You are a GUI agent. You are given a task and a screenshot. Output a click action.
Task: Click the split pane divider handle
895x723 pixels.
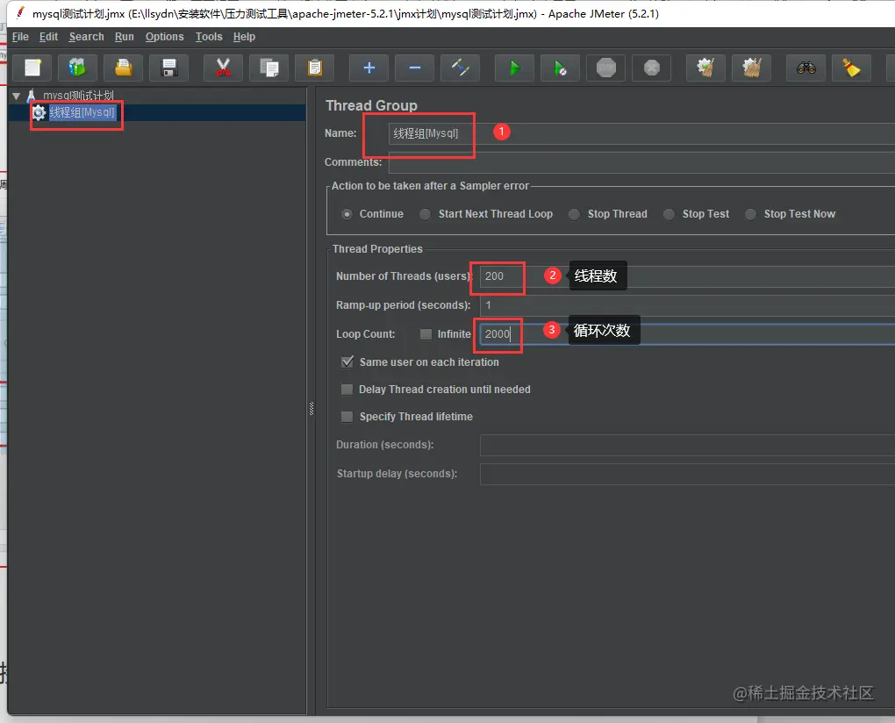pyautogui.click(x=311, y=409)
